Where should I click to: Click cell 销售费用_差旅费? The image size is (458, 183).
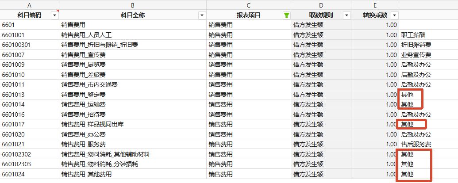(133, 75)
